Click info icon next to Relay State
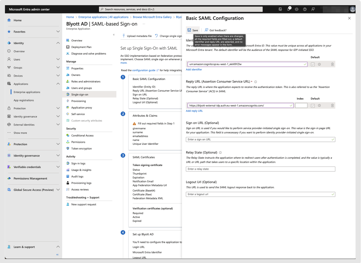361x263 pixels. click(220, 152)
